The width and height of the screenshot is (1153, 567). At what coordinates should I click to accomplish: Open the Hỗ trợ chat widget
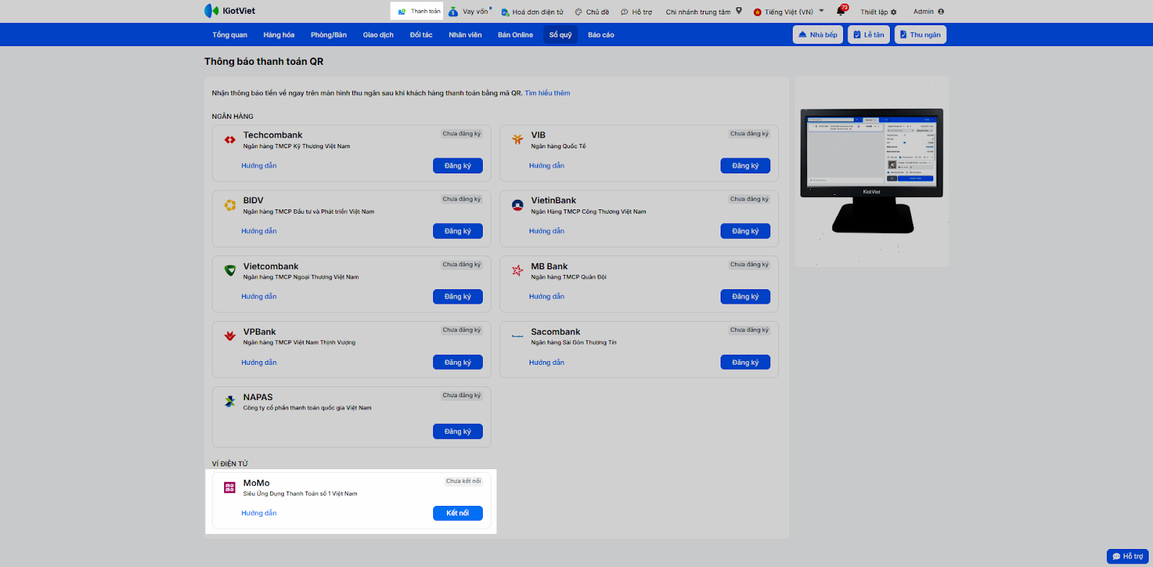(1128, 556)
